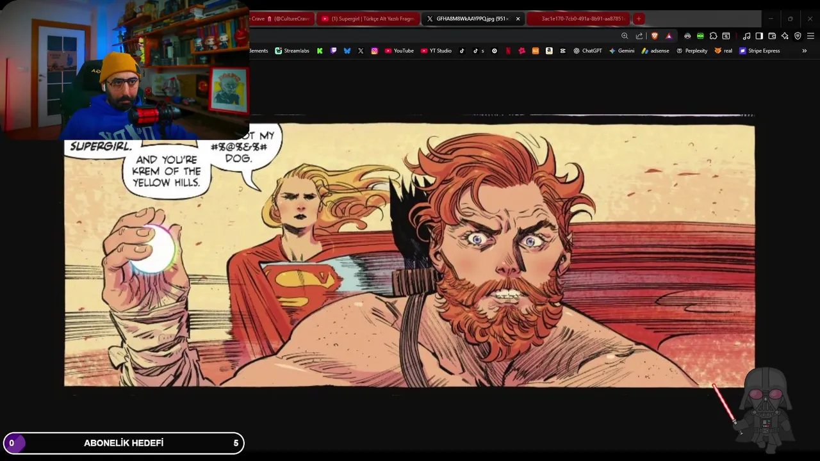Open the Twitch bookmark icon
This screenshot has height=461, width=820.
coord(333,51)
